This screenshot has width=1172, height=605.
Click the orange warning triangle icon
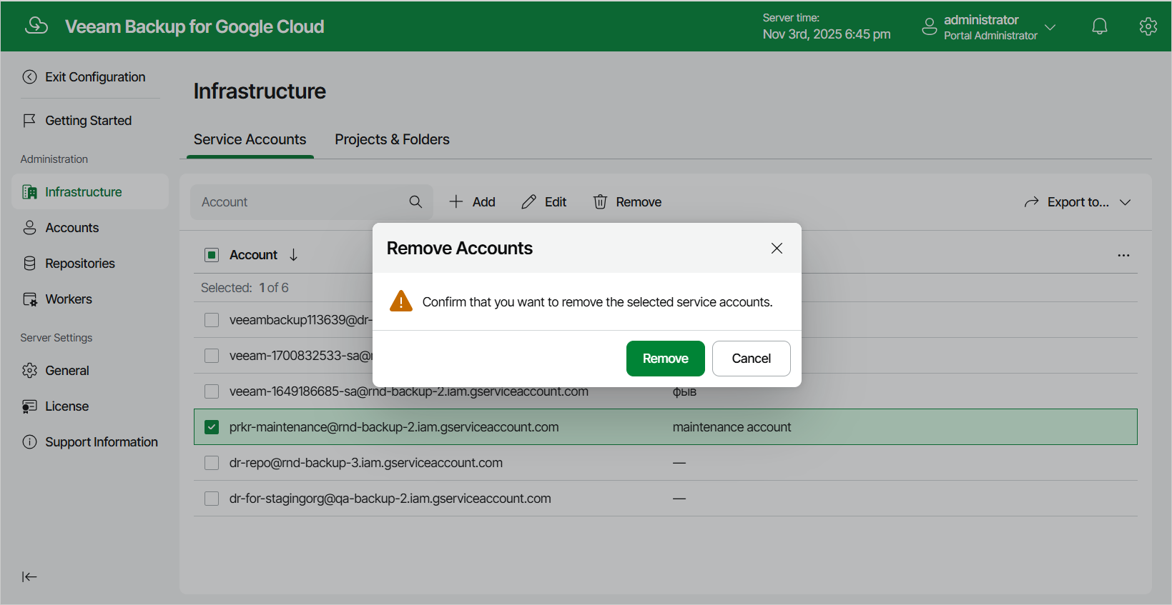pos(401,301)
